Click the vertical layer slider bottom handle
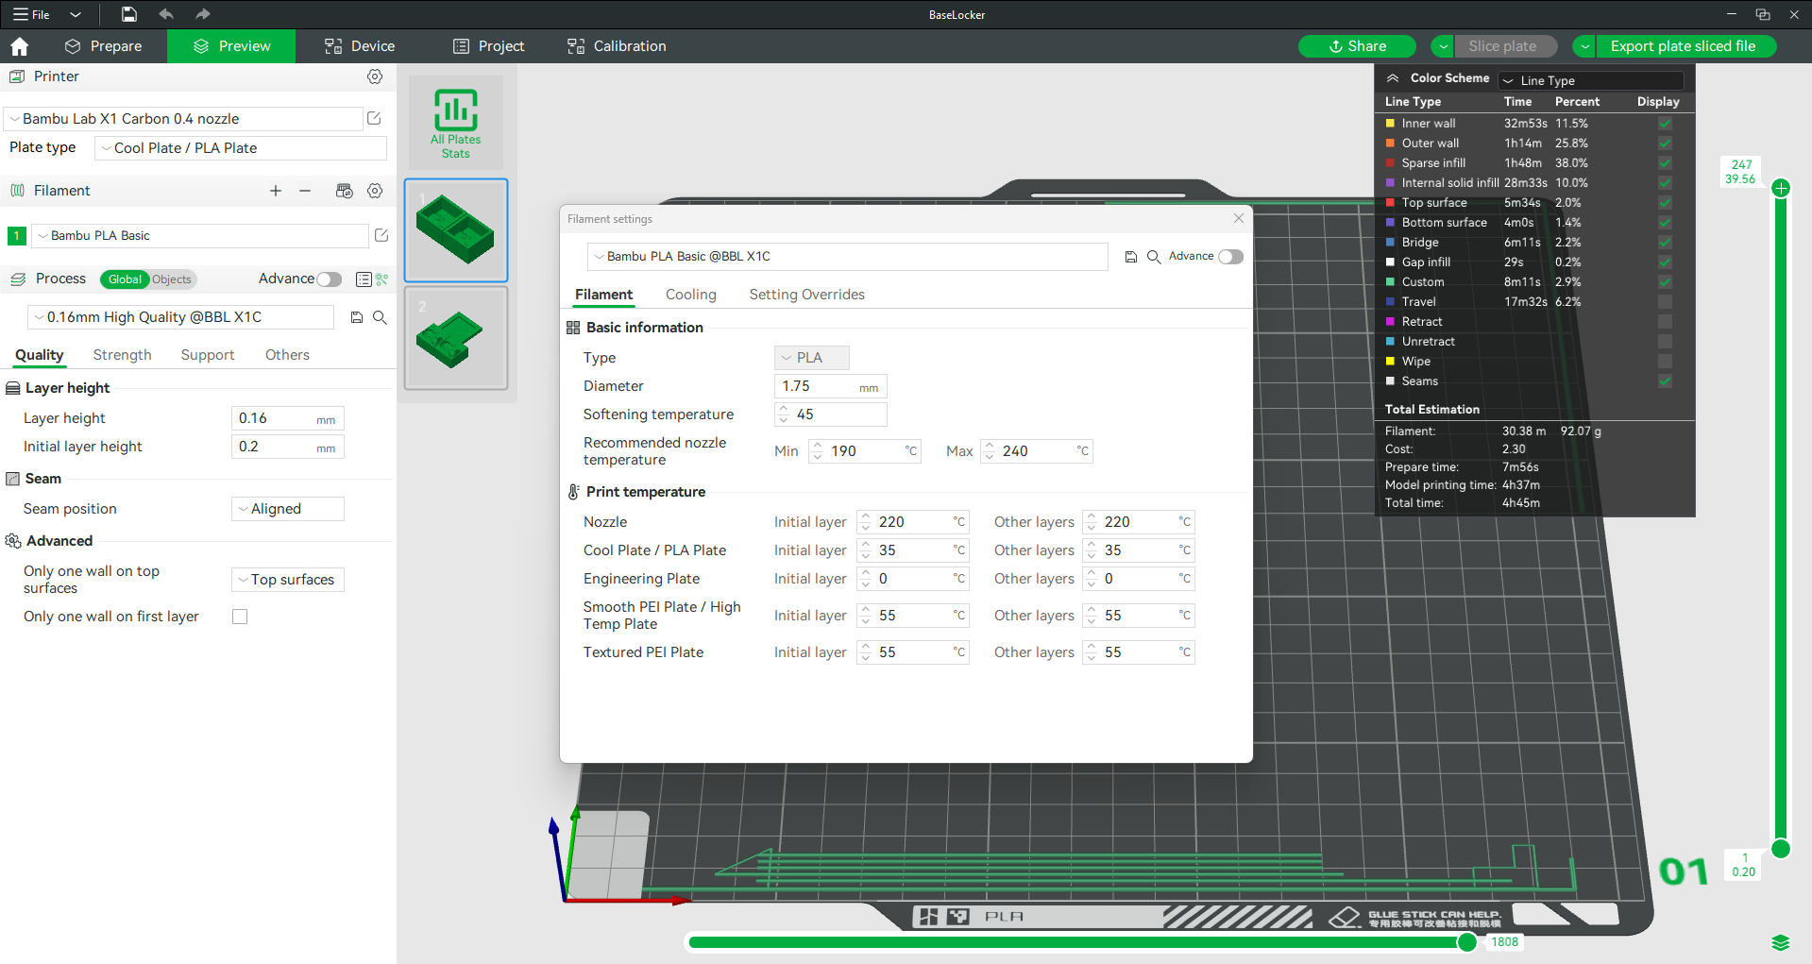 [x=1781, y=849]
